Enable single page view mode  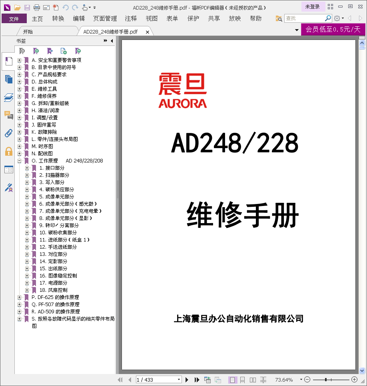click(232, 380)
